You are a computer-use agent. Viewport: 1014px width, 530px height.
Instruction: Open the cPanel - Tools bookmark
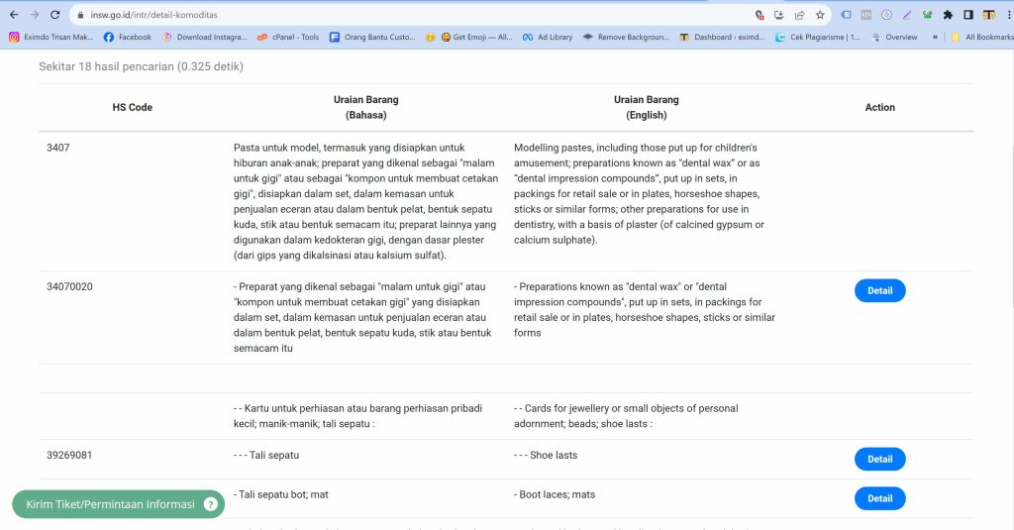coord(288,38)
